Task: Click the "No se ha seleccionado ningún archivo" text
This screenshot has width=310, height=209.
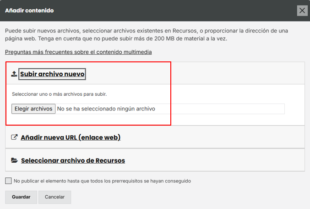Action: click(x=106, y=109)
